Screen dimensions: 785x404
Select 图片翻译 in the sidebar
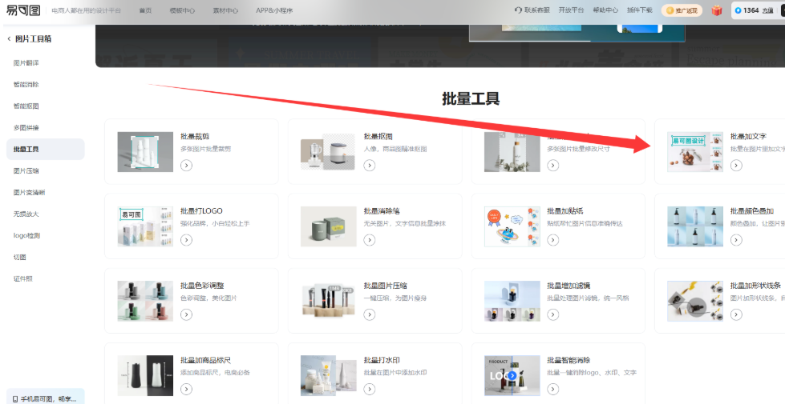click(x=26, y=62)
